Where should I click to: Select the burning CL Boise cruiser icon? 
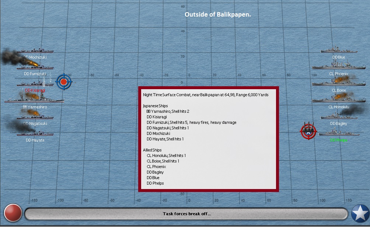tap(339, 82)
